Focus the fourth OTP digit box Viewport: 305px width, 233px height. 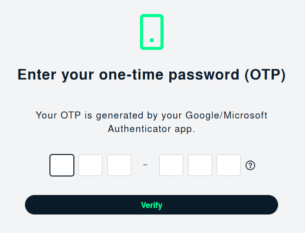[x=171, y=165]
